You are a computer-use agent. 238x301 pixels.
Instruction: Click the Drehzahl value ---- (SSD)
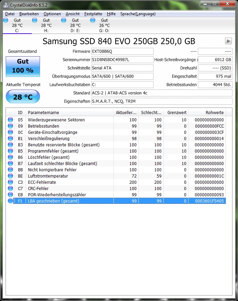(215, 68)
